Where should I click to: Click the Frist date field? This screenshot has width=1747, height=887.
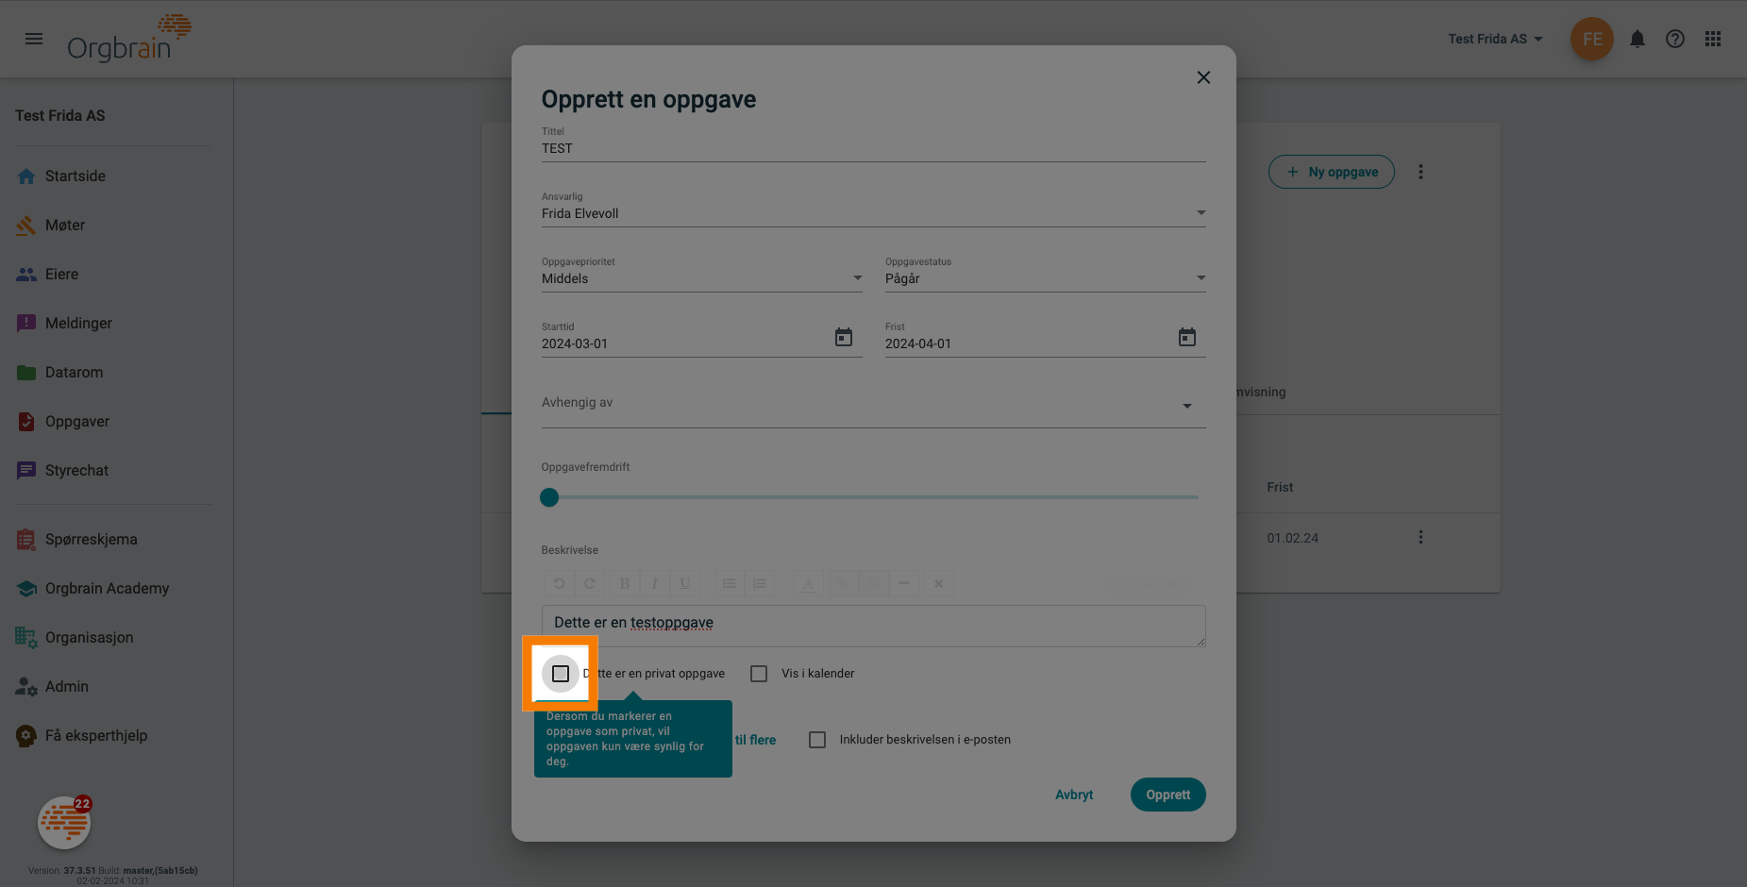pos(1028,343)
